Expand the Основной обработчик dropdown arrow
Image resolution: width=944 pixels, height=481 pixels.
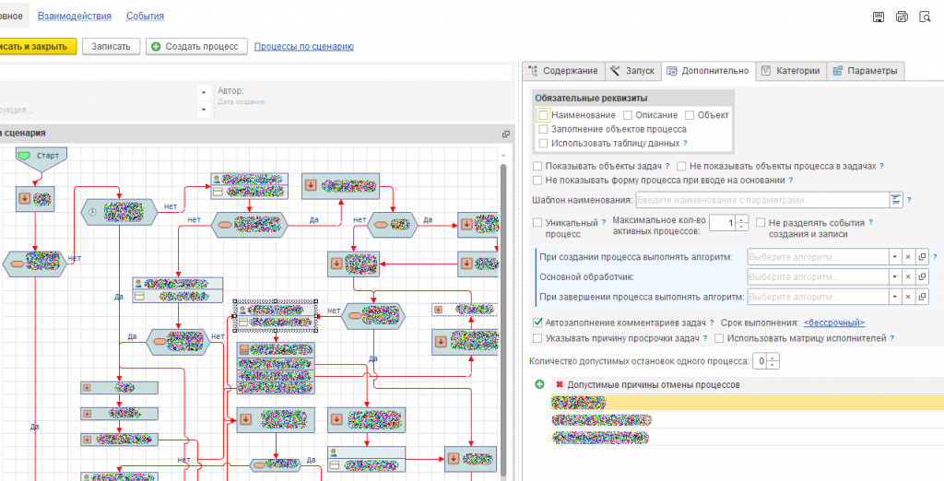pyautogui.click(x=893, y=276)
